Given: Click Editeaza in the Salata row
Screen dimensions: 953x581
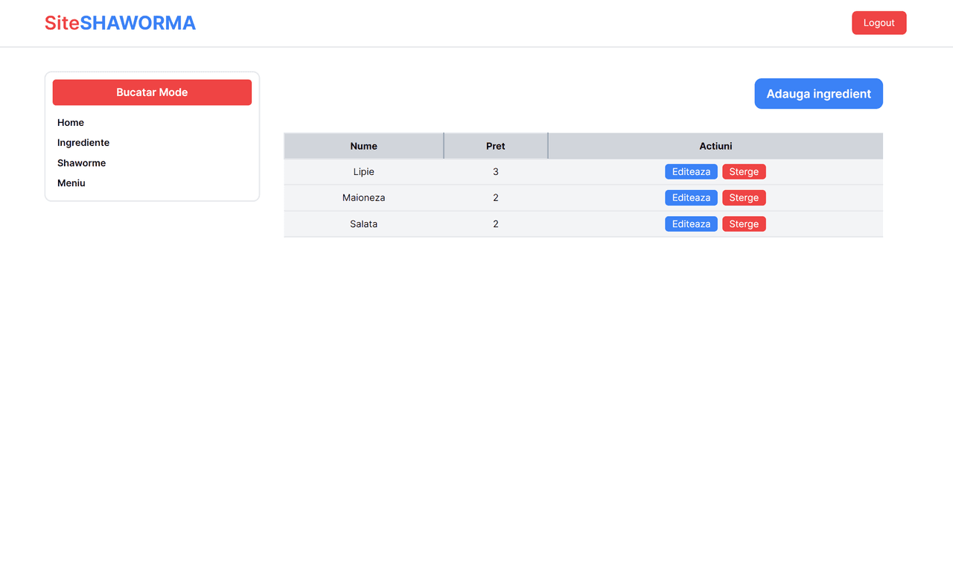Looking at the screenshot, I should pyautogui.click(x=691, y=224).
